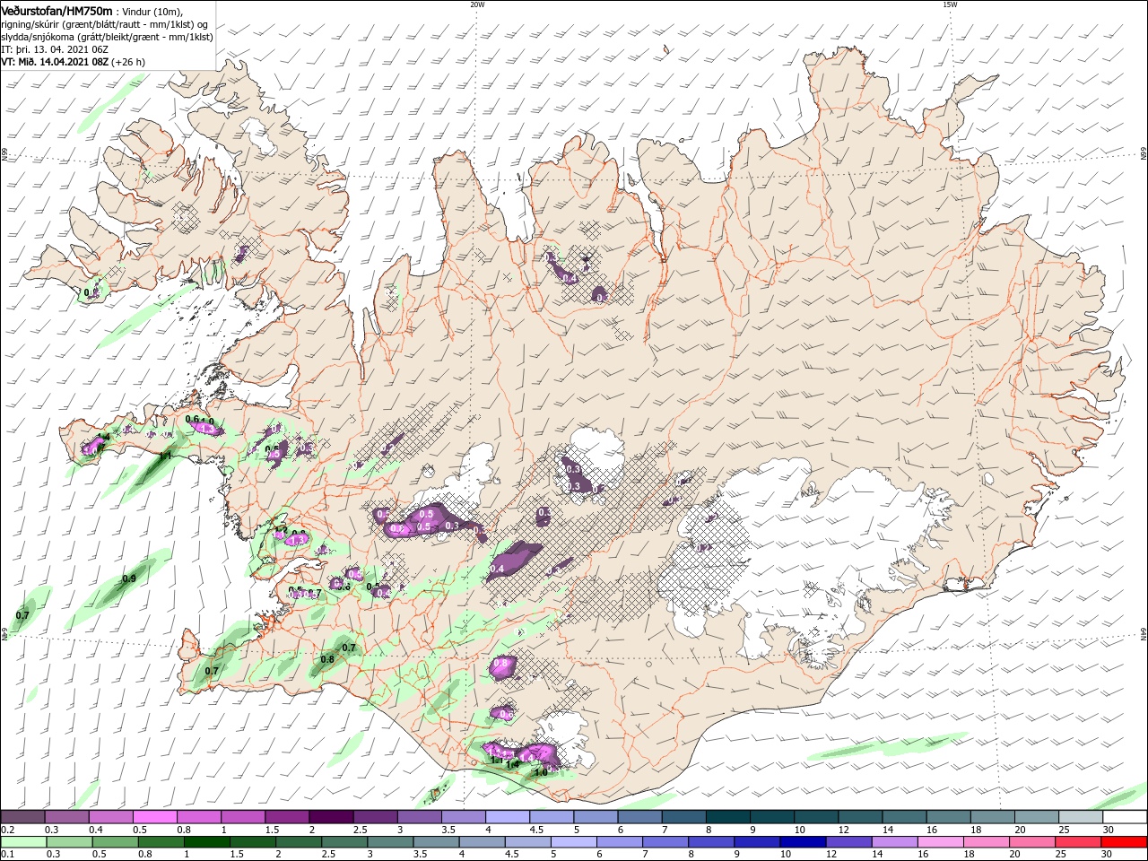Screen dimensions: 1148x861
Task: Click the 15W longitude label
Action: coord(950,4)
